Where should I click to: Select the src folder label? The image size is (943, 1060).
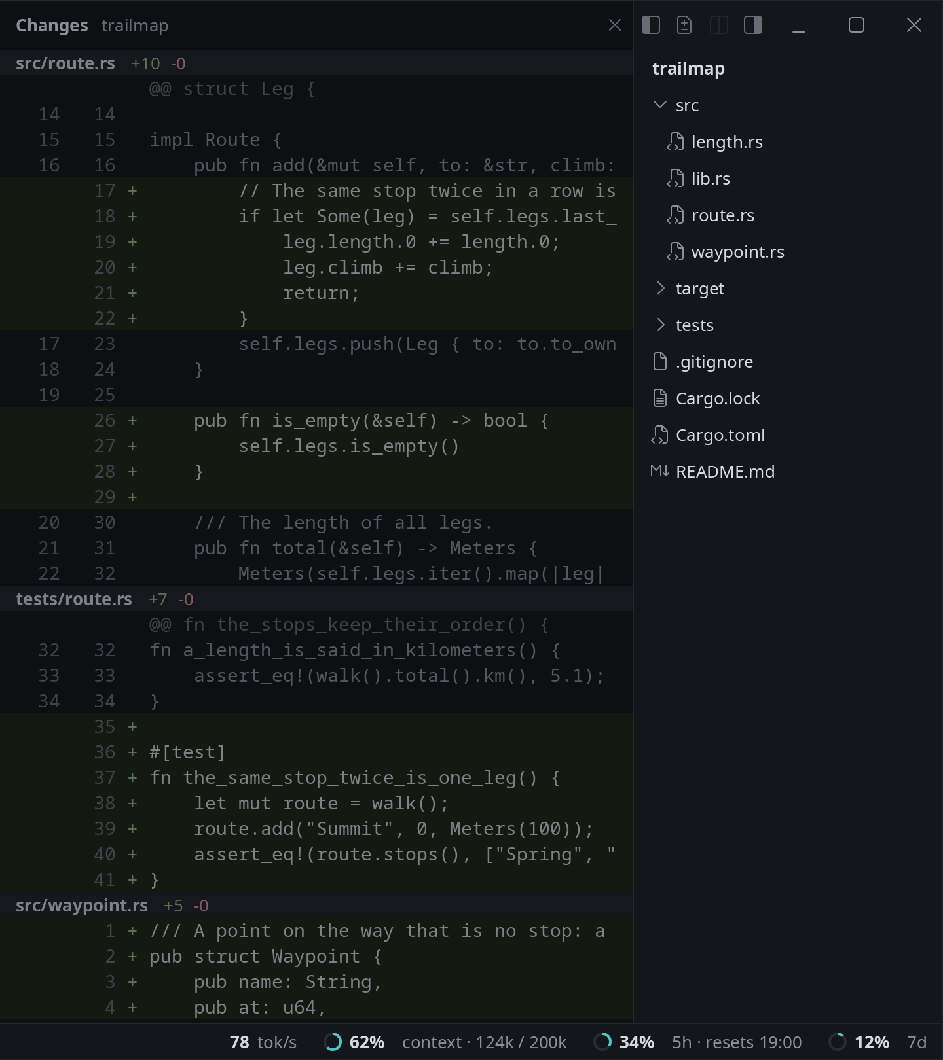click(687, 105)
